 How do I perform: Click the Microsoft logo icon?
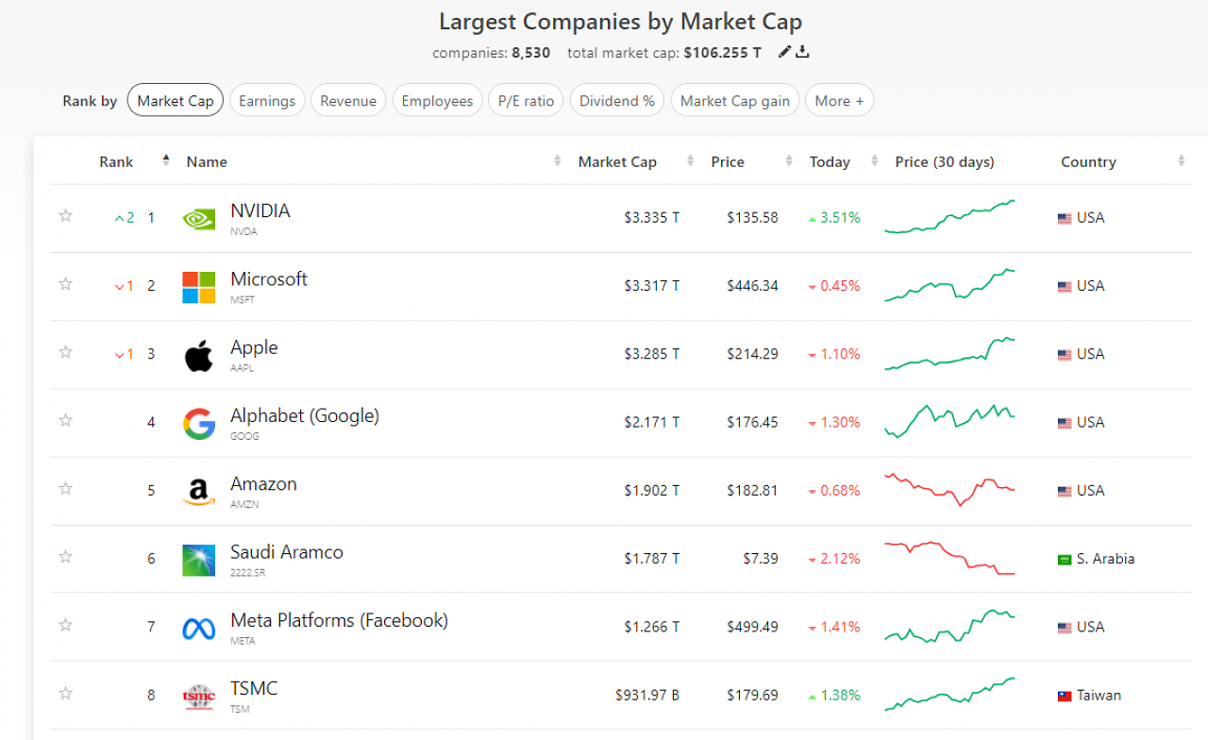click(199, 287)
